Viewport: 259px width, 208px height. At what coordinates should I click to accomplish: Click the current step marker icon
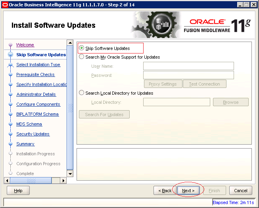pos(10,55)
